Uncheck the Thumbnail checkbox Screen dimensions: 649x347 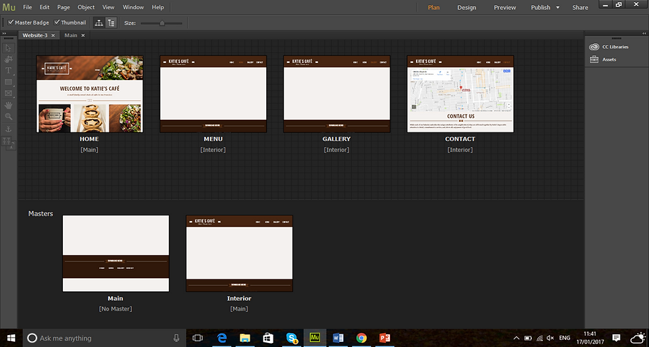tap(57, 23)
